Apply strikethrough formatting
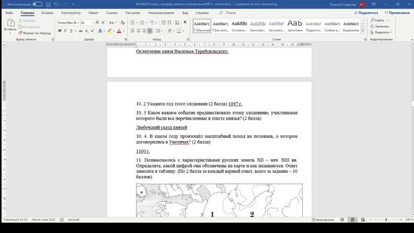The image size is (414, 233). click(81, 31)
